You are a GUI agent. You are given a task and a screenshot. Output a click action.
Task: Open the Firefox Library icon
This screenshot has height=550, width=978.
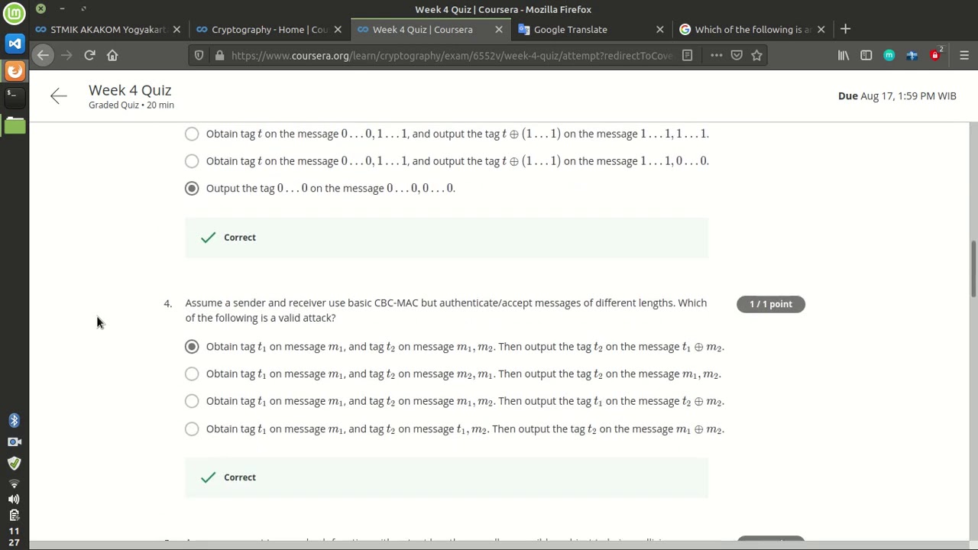(844, 55)
